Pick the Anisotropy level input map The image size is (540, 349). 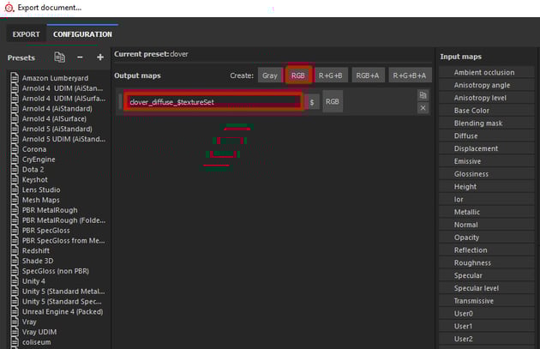point(486,98)
